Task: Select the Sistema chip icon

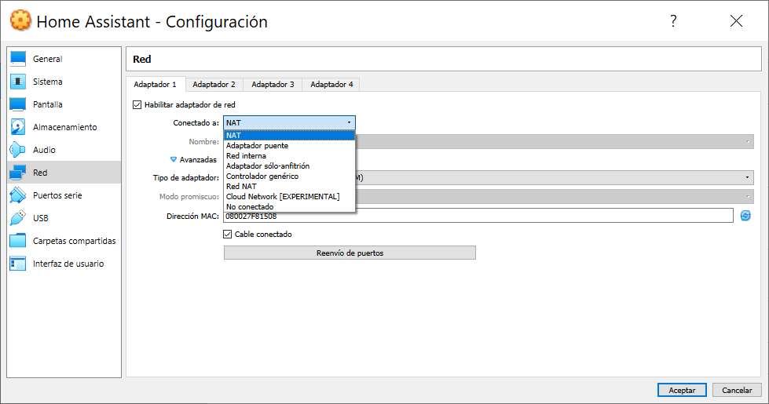Action: coord(18,82)
